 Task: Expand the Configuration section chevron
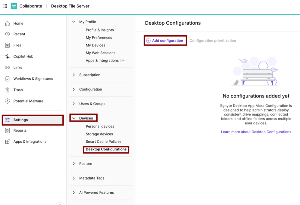point(74,89)
